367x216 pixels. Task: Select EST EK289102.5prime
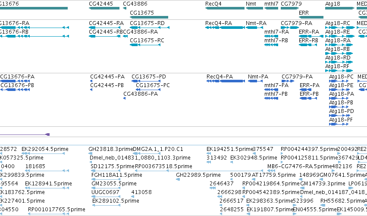click(107, 206)
